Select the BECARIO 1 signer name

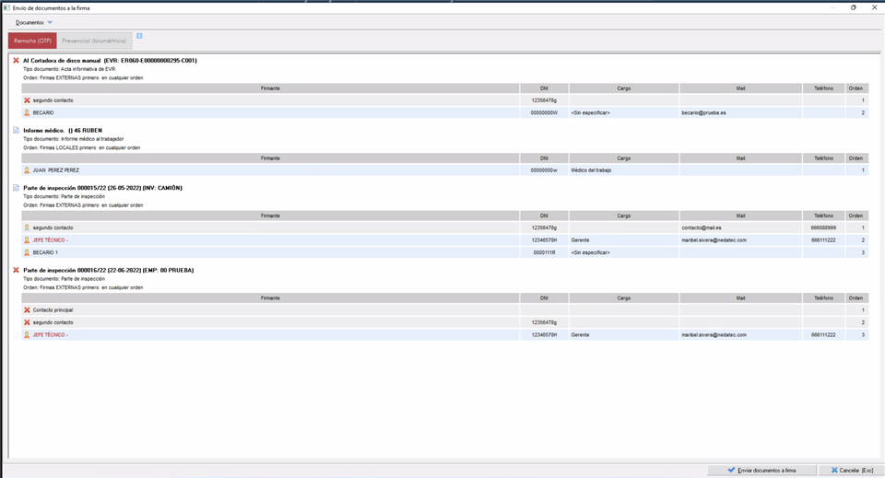tap(45, 252)
